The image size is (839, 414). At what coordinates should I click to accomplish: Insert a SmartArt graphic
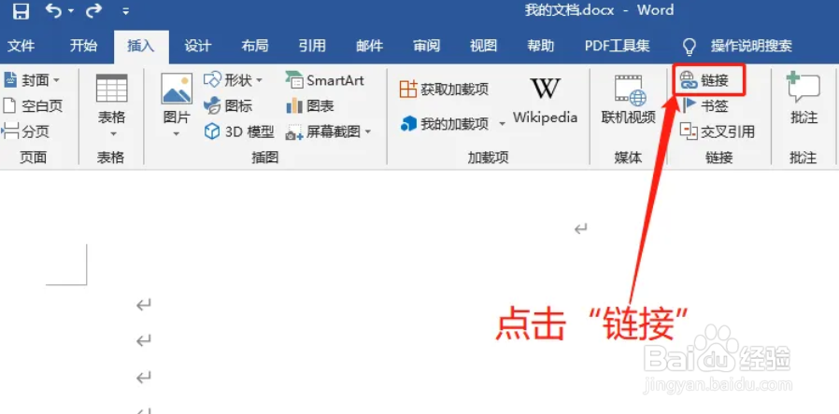coord(324,80)
